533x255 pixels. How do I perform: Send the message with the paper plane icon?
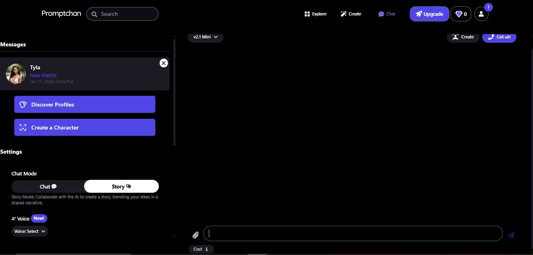click(511, 234)
